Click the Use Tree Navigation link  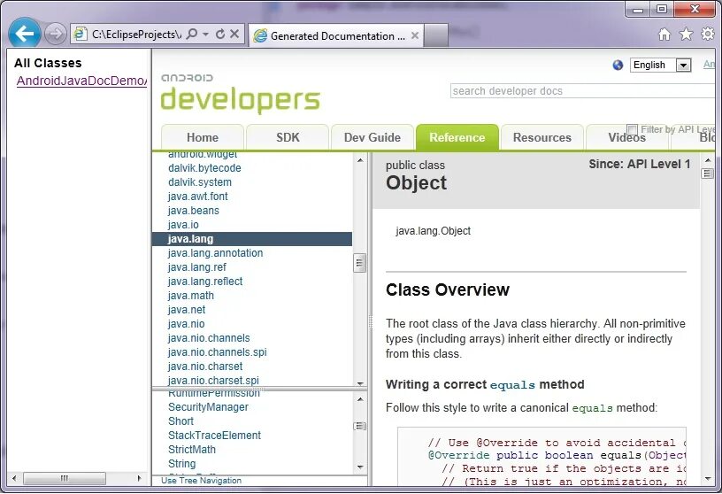pos(201,481)
